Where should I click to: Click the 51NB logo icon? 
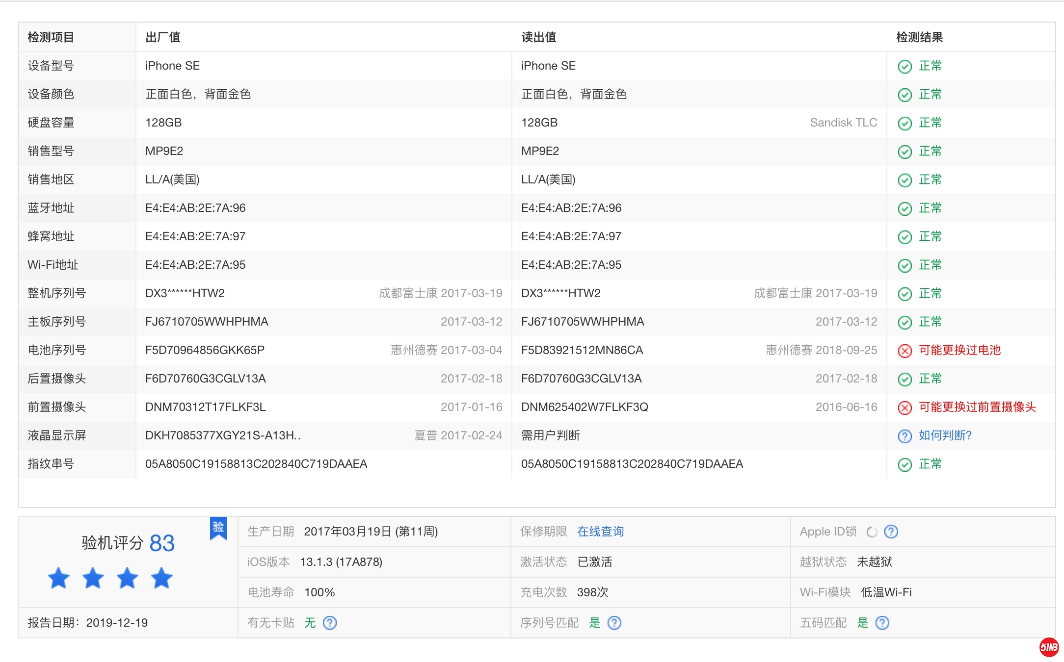click(x=1049, y=647)
